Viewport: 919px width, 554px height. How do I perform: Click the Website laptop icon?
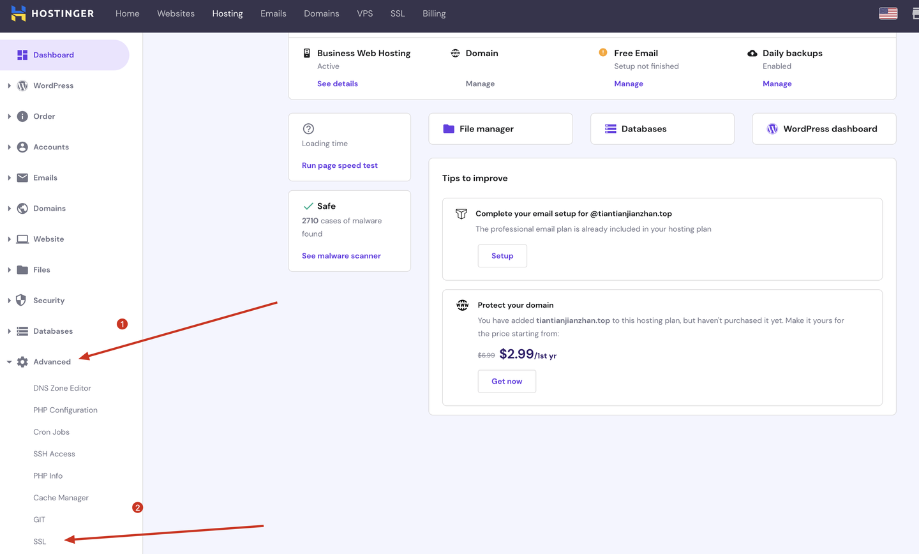click(22, 239)
